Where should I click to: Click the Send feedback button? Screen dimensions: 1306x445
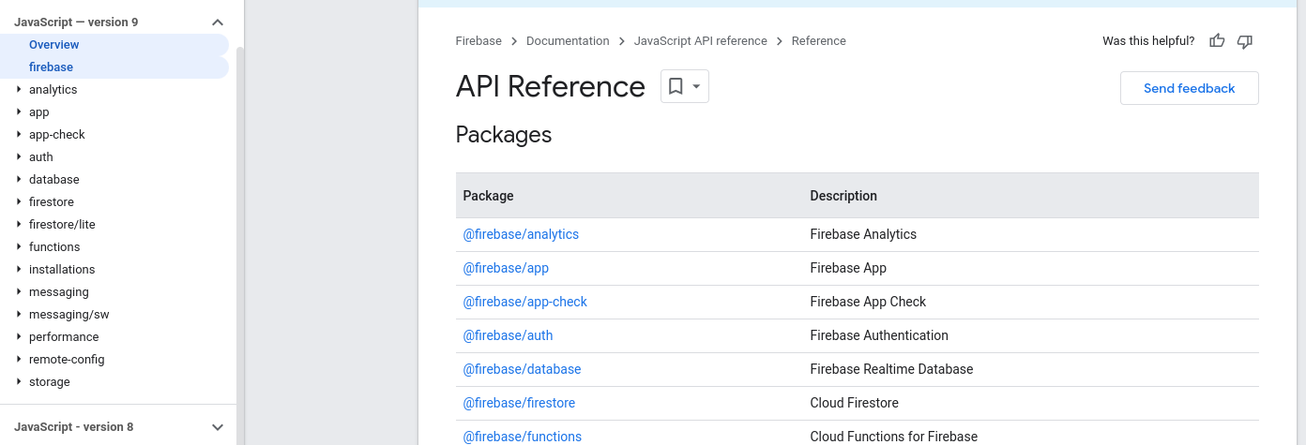(1189, 88)
